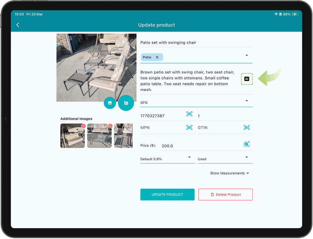
Task: Scan barcode for the MPN field
Action: click(189, 127)
